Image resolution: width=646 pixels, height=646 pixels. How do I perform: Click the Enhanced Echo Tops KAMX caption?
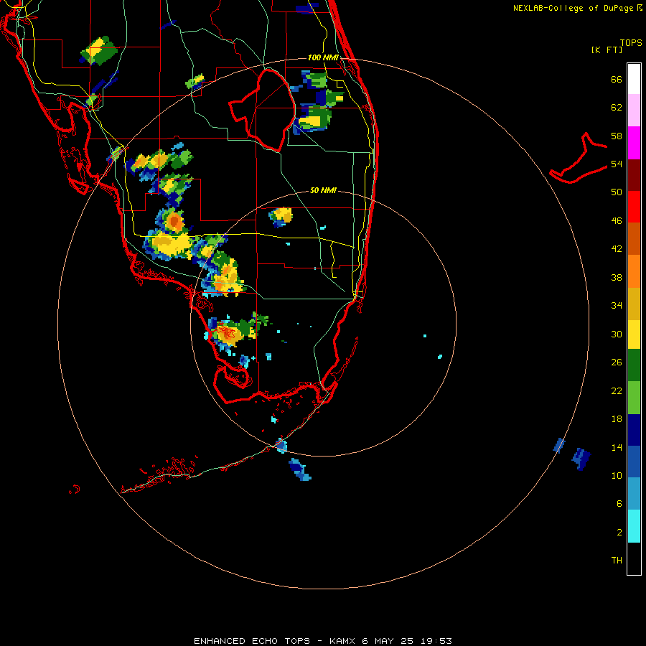[x=322, y=641]
